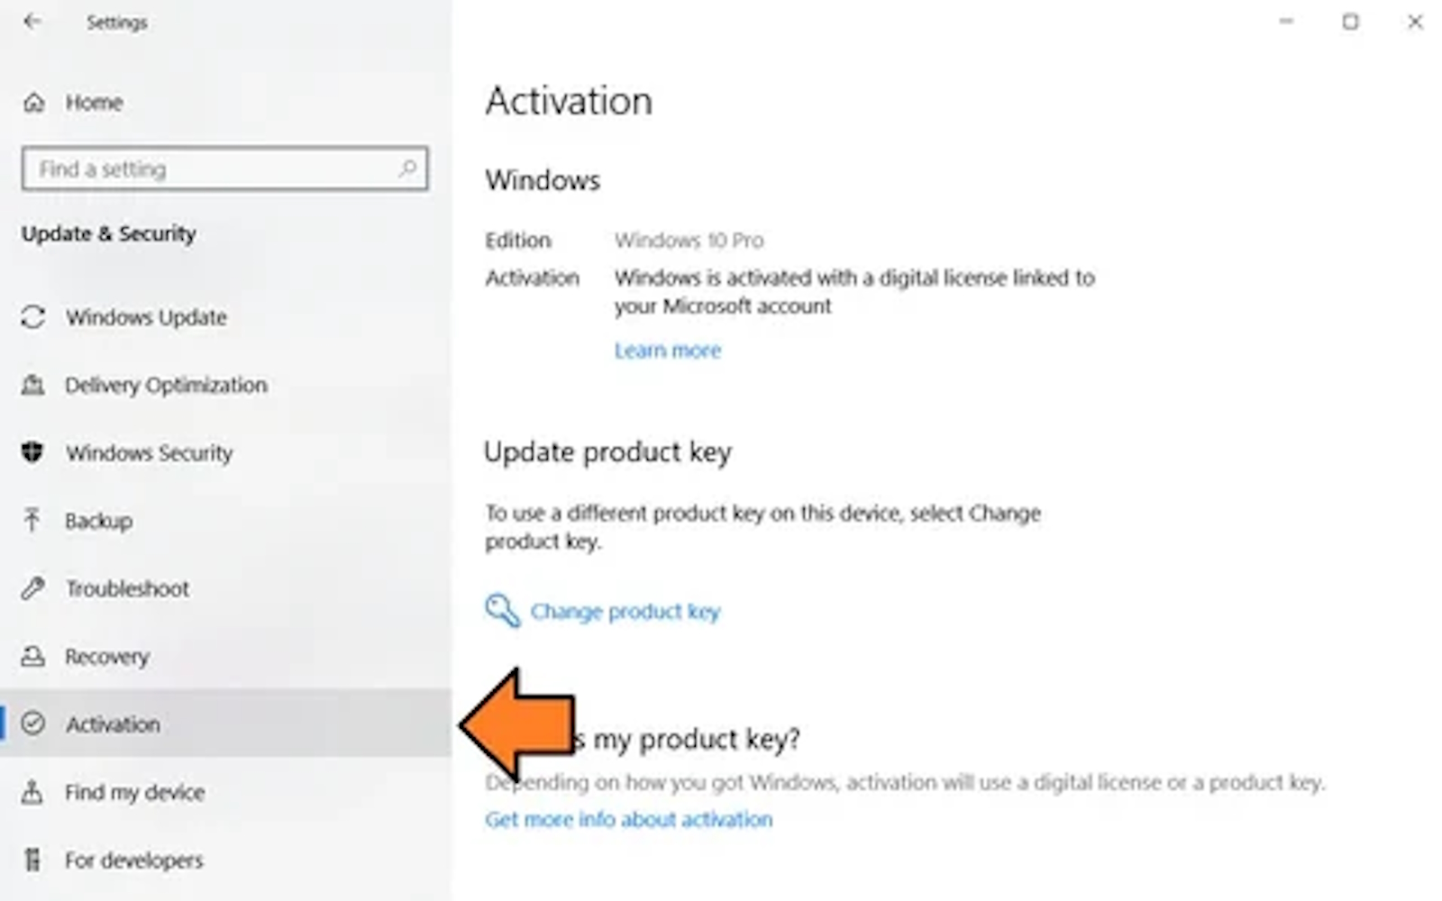Image resolution: width=1442 pixels, height=901 pixels.
Task: Click the Activation checkmark circle icon
Action: click(33, 724)
